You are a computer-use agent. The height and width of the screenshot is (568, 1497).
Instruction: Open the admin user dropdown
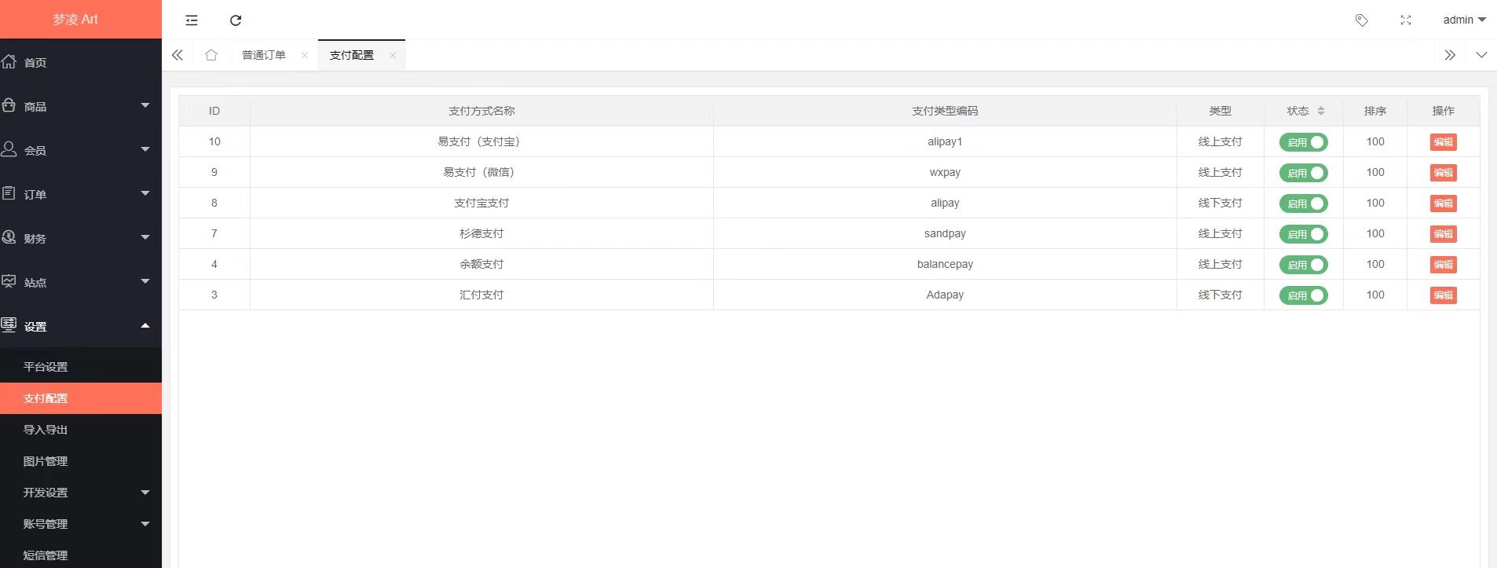click(x=1464, y=20)
